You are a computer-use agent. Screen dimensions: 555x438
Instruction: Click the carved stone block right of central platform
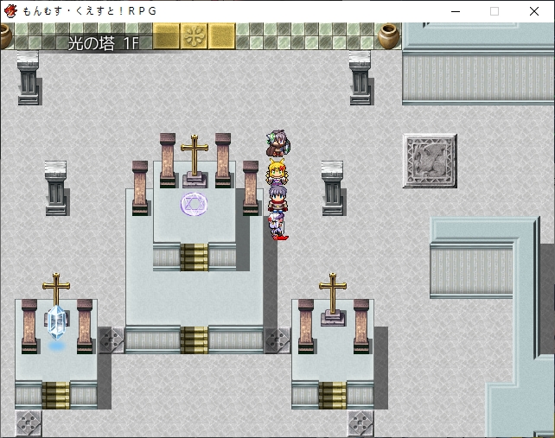(277, 340)
